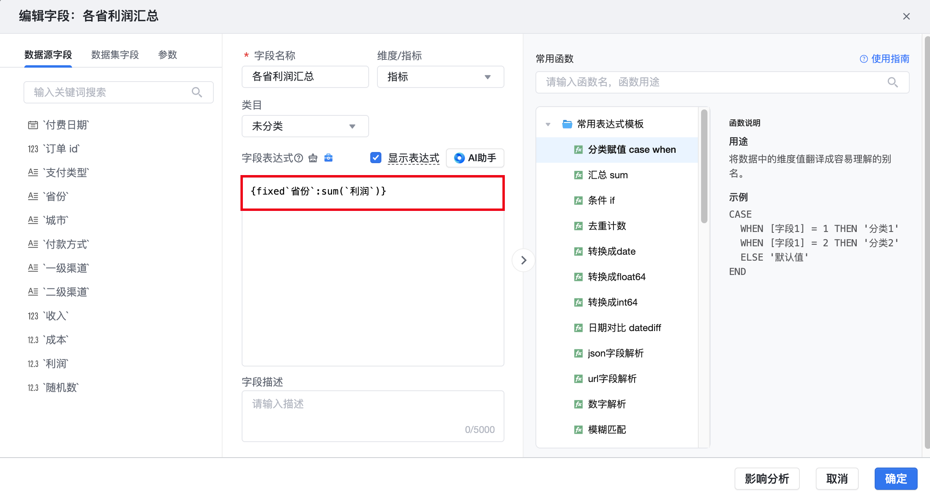Click the 字段表达式 help question icon
This screenshot has height=495, width=930.
point(299,158)
